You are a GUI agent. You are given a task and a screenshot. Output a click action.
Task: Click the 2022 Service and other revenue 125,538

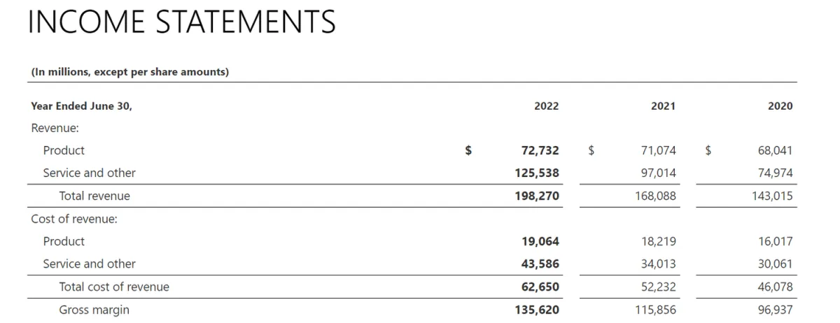537,173
